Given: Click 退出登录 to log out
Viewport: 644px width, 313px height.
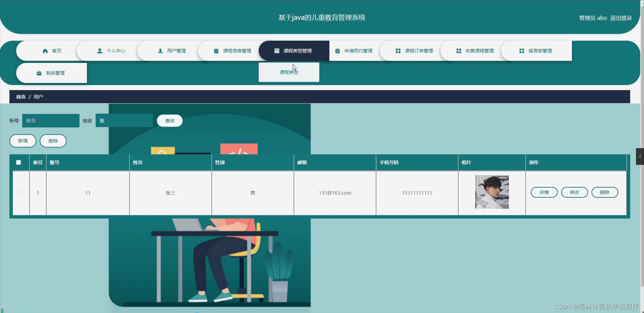Looking at the screenshot, I should 621,18.
